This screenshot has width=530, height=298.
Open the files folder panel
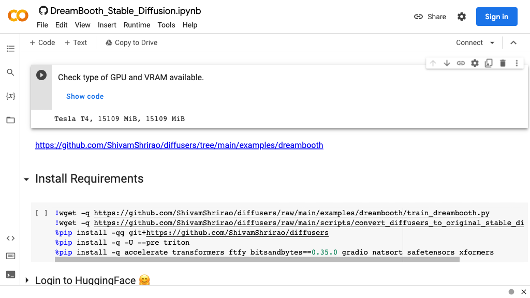coord(10,120)
